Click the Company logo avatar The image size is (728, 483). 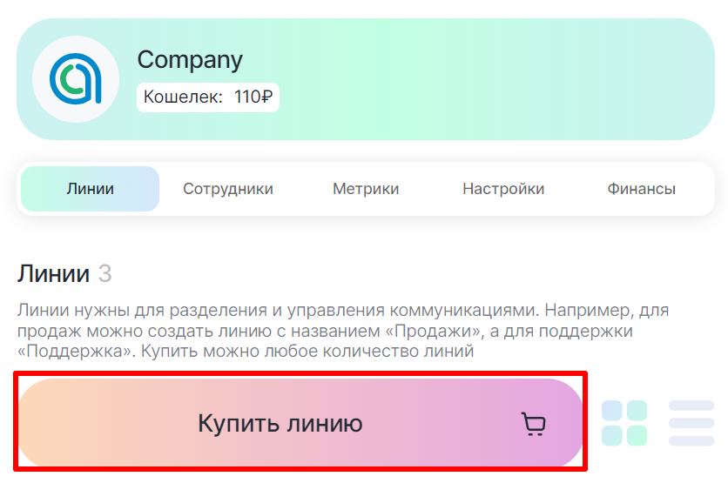(x=76, y=79)
